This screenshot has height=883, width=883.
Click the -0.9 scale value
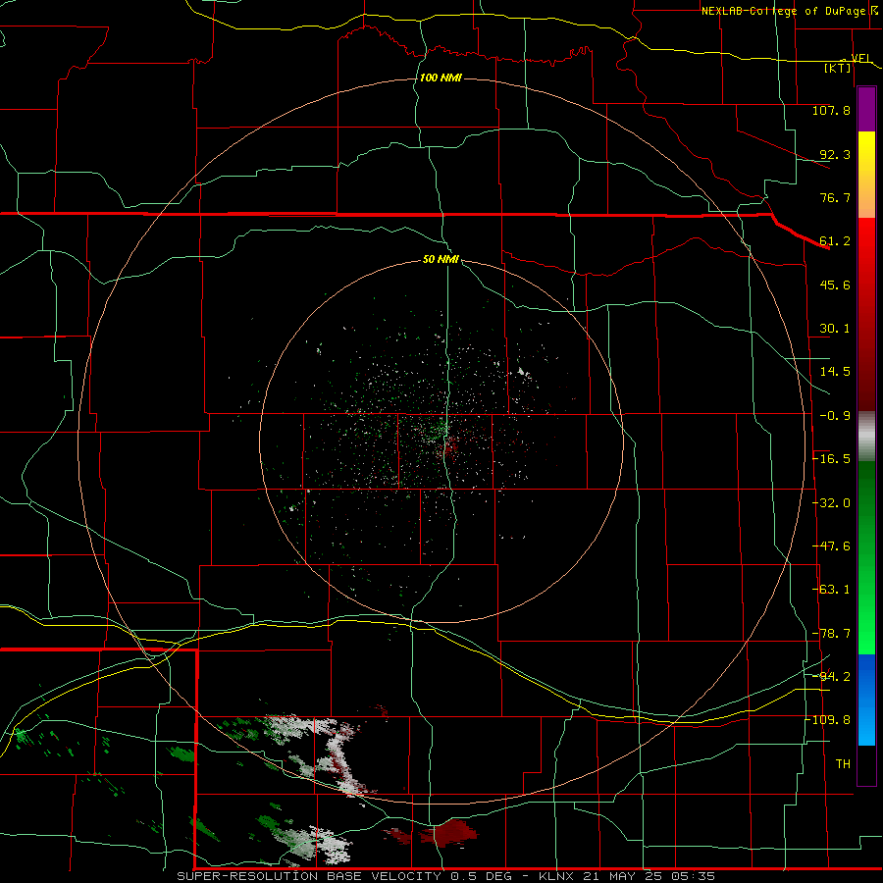click(835, 416)
